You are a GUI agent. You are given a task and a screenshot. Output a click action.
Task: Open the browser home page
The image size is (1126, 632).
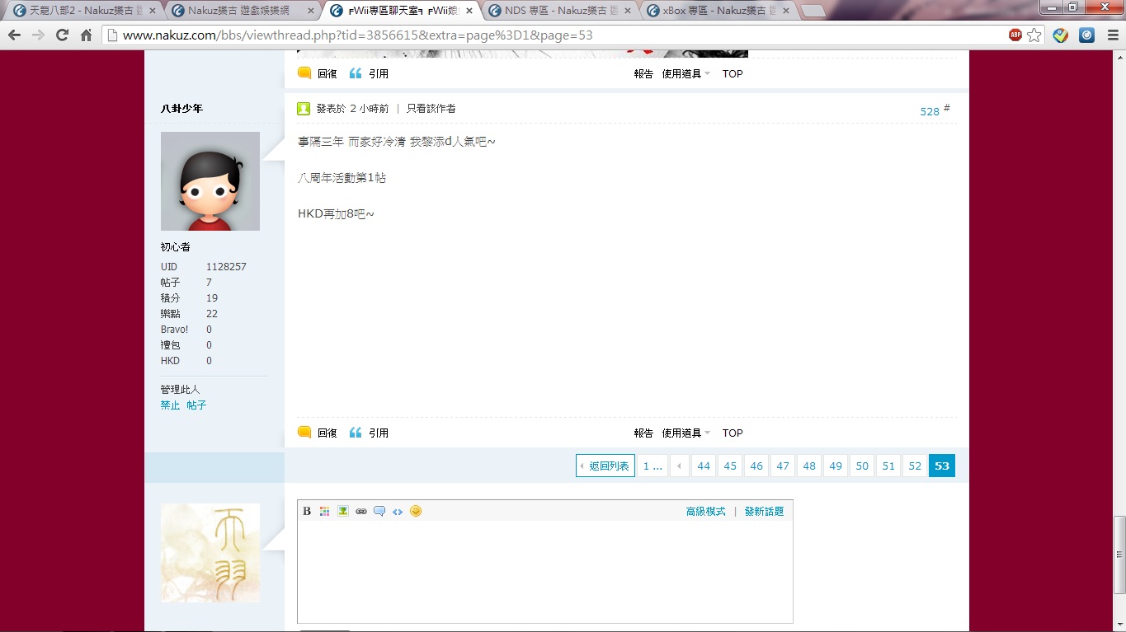pyautogui.click(x=86, y=35)
